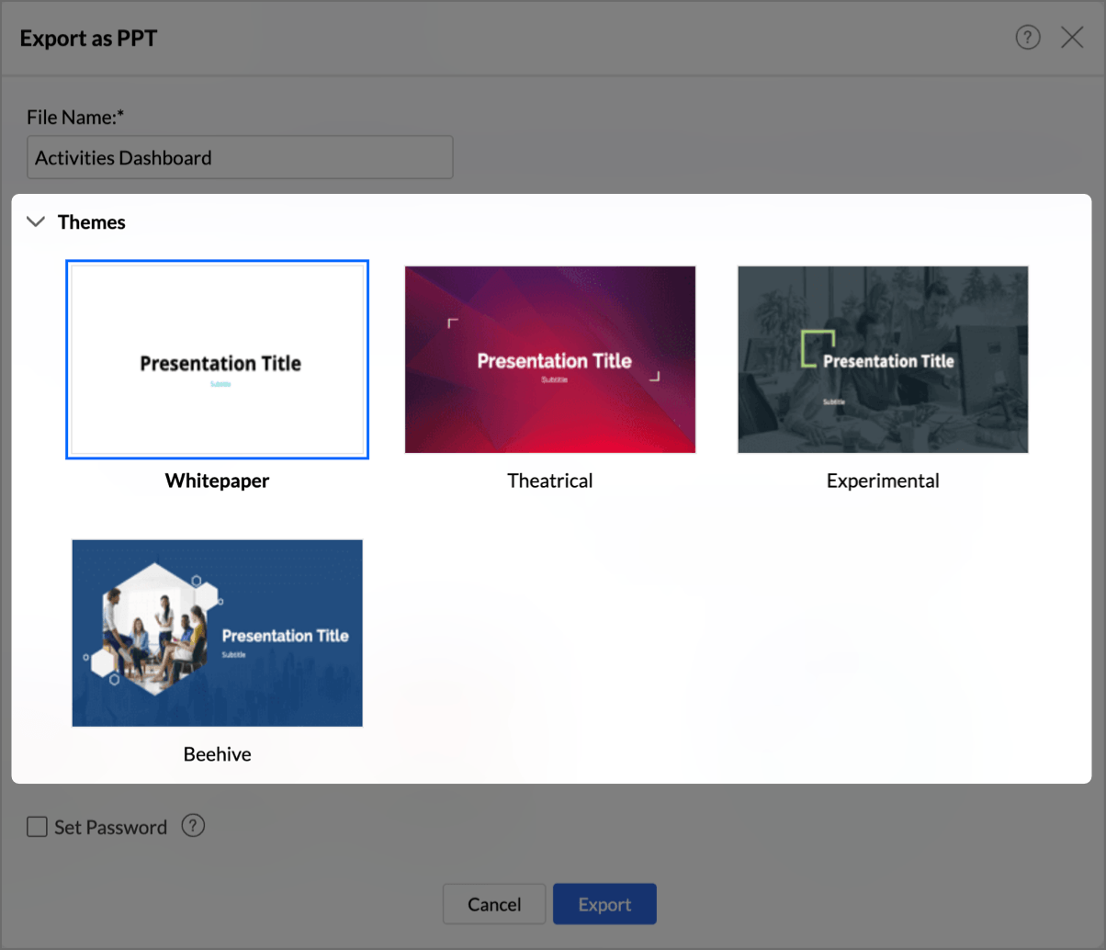Choose the Theatrical theme thumbnail

tap(550, 359)
